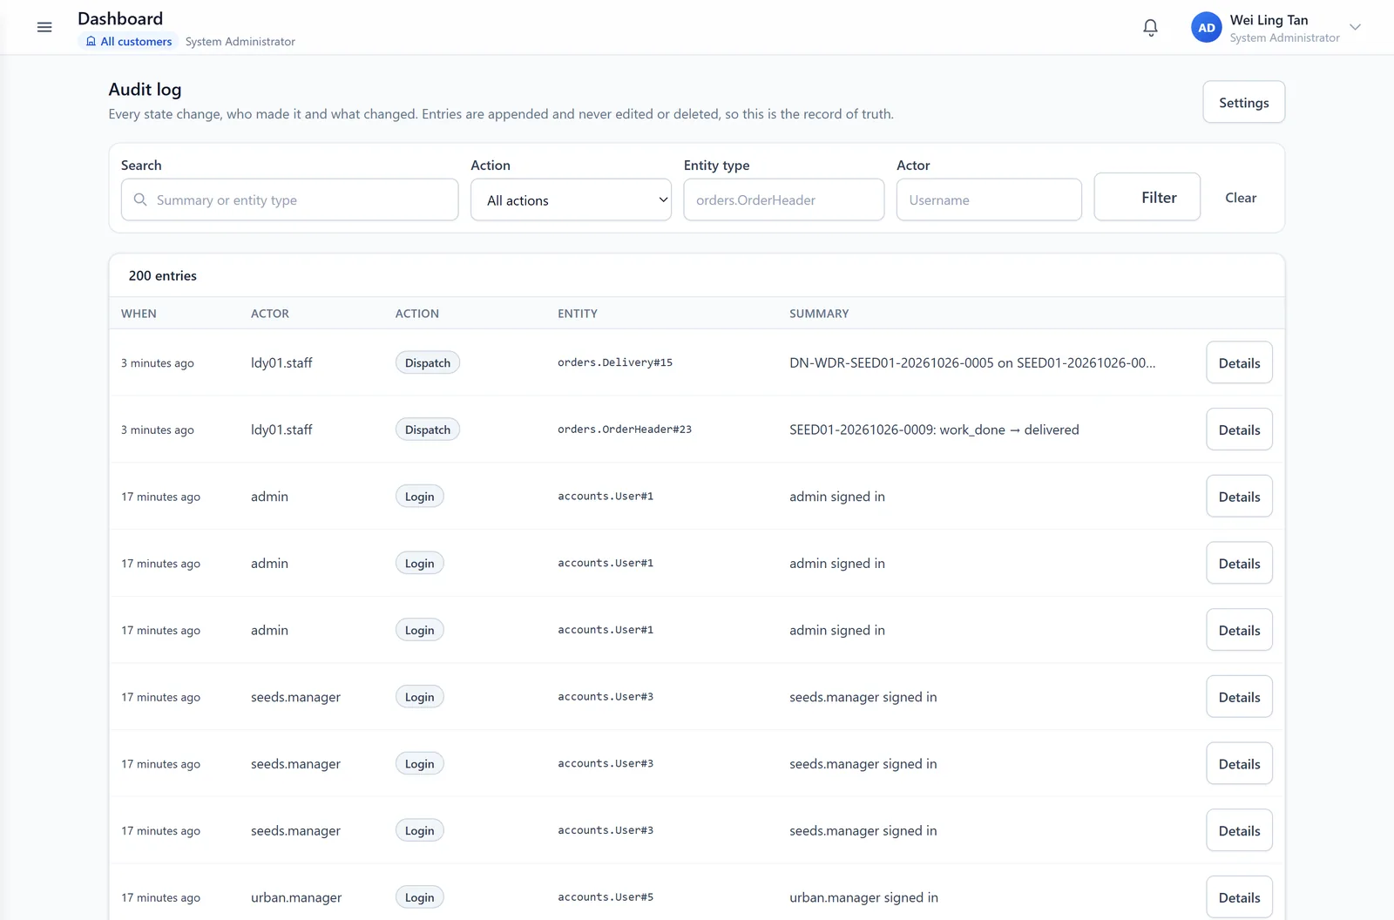This screenshot has height=920, width=1394.
Task: Click the SUMMARY column header
Action: (819, 314)
